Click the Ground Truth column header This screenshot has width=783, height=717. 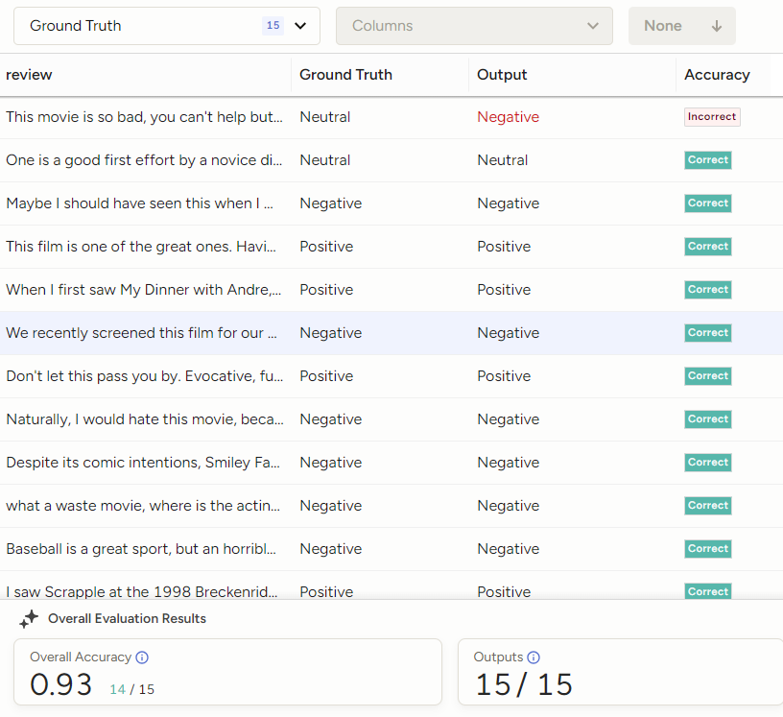[345, 75]
